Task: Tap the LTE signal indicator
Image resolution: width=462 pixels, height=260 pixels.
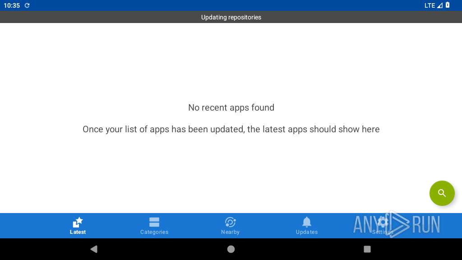Action: (433, 5)
